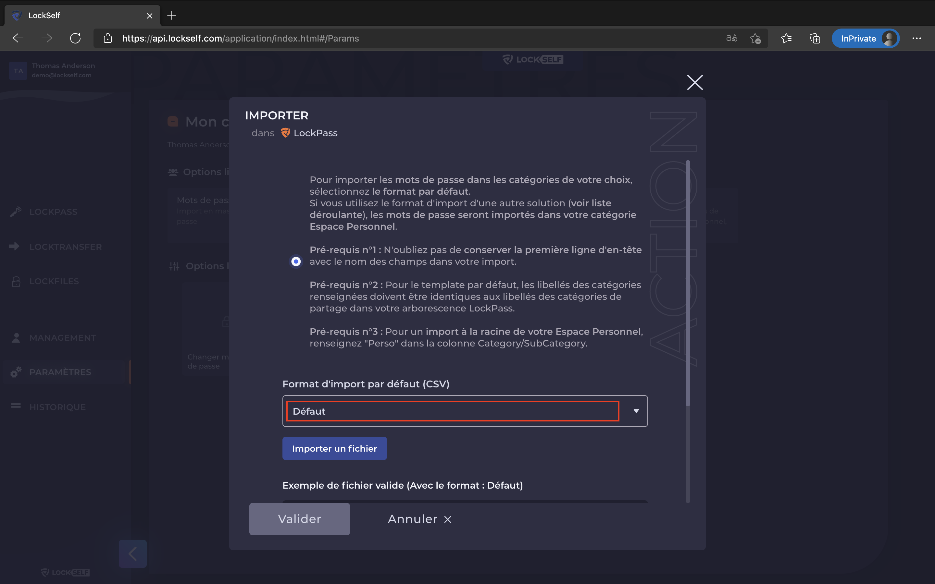This screenshot has width=935, height=584.
Task: Click the LockPass shield logo in dialog
Action: click(285, 133)
